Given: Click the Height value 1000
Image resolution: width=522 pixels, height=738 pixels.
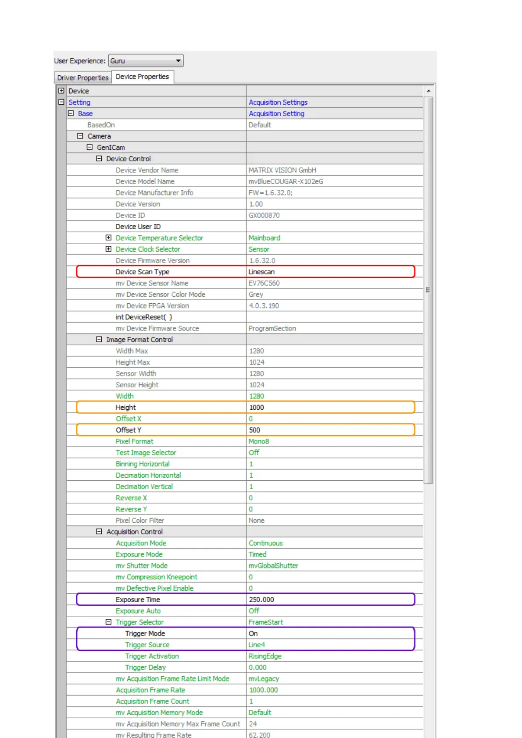Looking at the screenshot, I should point(257,408).
